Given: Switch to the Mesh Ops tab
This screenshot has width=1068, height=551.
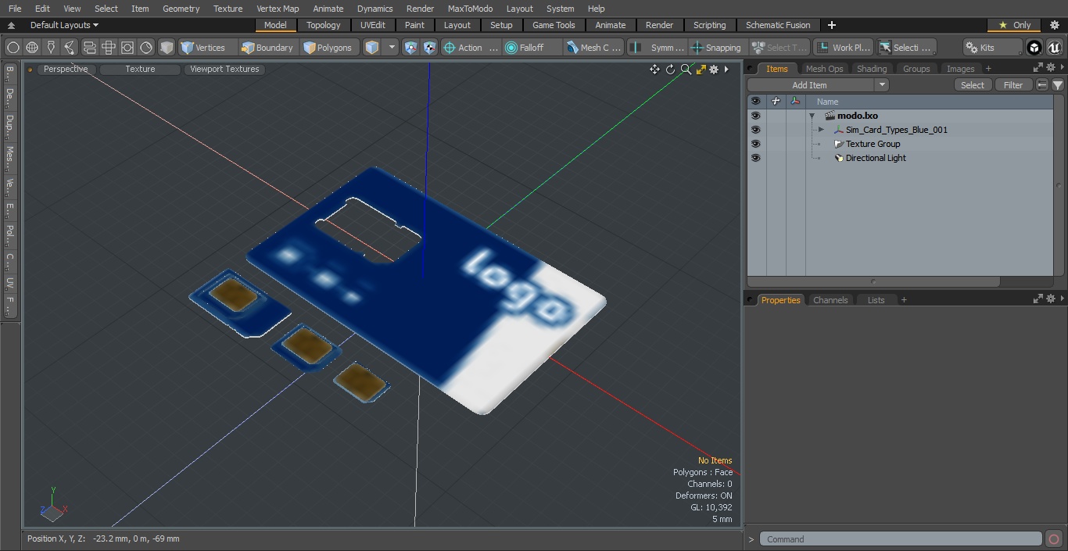Looking at the screenshot, I should pyautogui.click(x=824, y=69).
